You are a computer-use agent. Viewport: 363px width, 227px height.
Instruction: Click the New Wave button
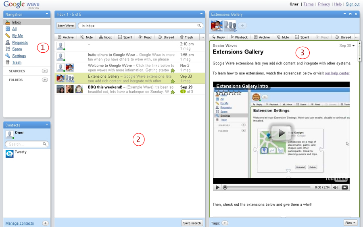pos(66,26)
